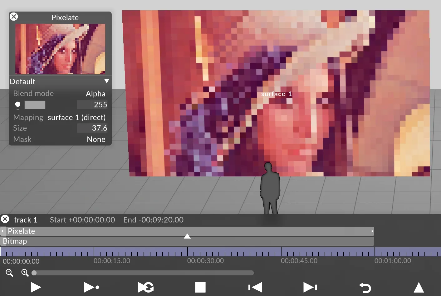Image resolution: width=441 pixels, height=296 pixels.
Task: Click the play-to-point icon with dot
Action: [x=91, y=287]
